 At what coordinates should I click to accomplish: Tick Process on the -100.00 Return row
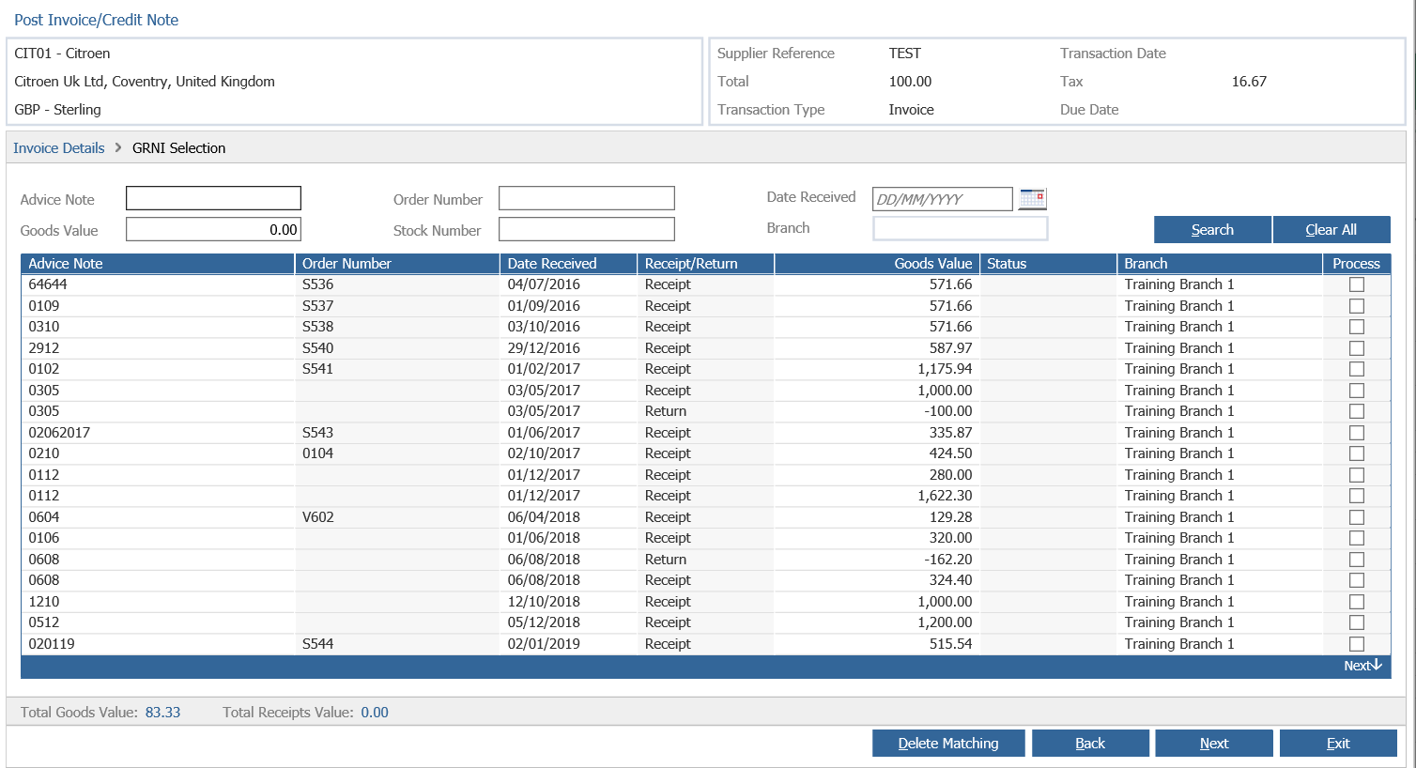(1357, 410)
